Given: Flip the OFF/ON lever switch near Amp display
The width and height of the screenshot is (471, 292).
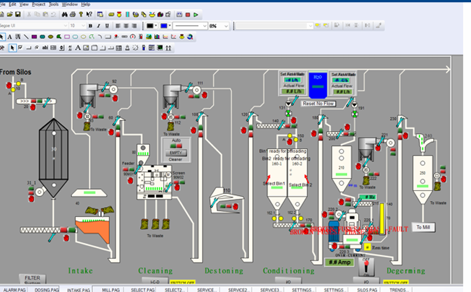Looking at the screenshot, I should tap(366, 267).
